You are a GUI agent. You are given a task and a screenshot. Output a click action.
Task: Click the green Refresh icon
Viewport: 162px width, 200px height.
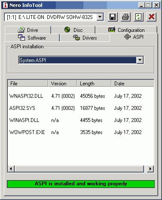coord(138,17)
